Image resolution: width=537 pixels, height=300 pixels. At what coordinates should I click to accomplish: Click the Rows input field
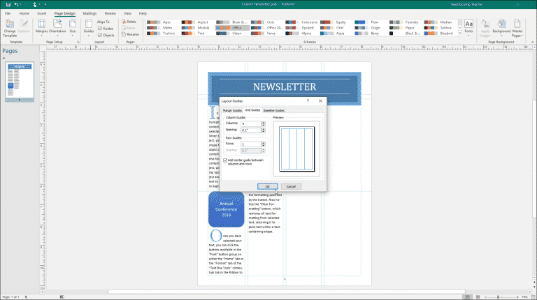coord(251,144)
